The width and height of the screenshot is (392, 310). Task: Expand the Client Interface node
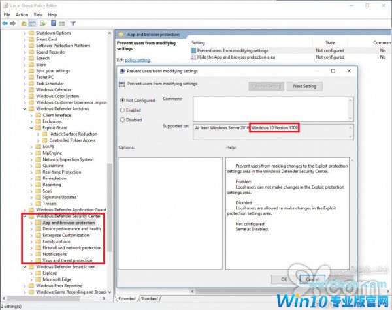[x=31, y=115]
